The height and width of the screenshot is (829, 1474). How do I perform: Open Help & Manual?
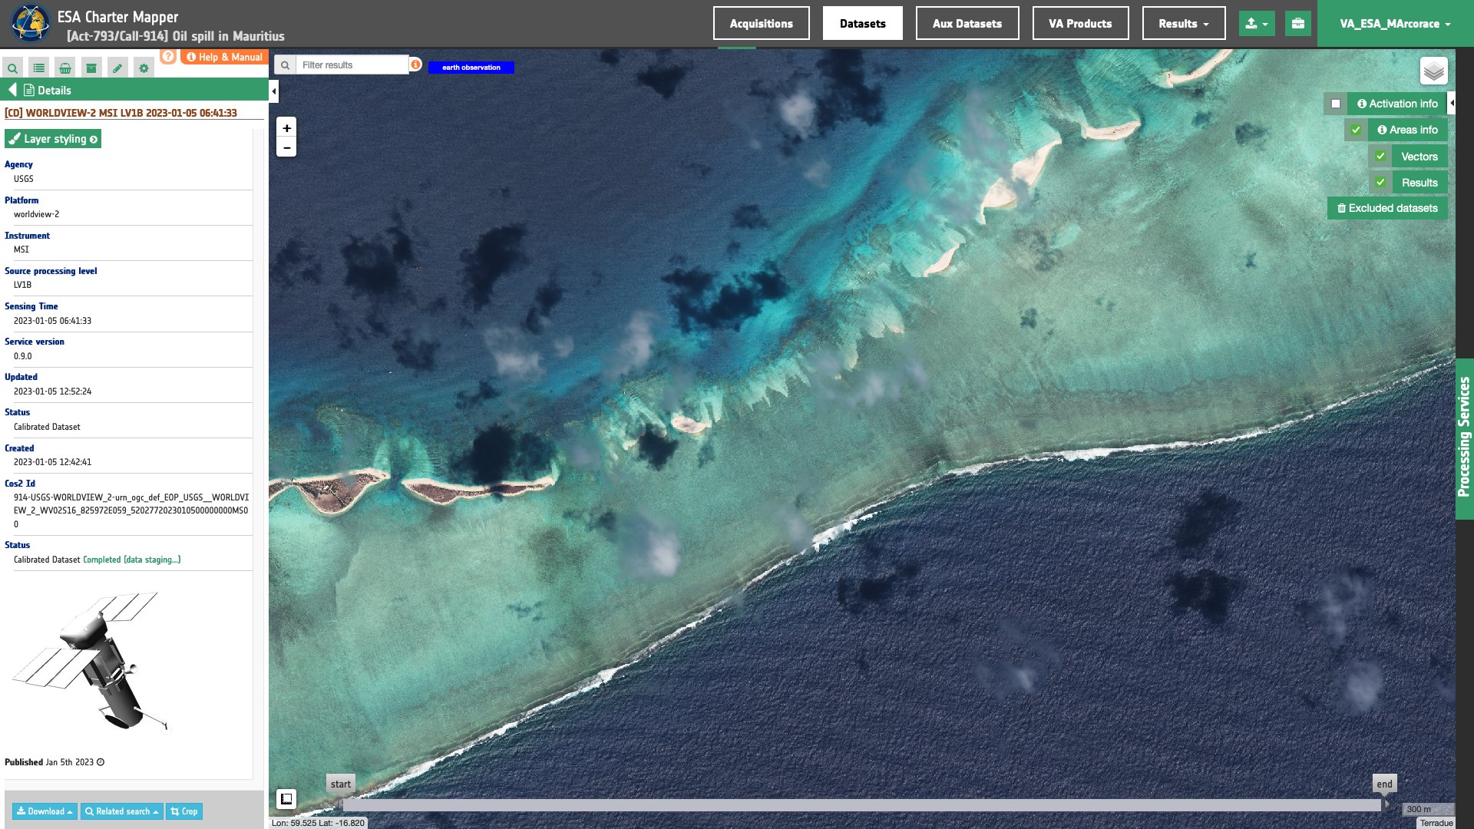tap(224, 57)
